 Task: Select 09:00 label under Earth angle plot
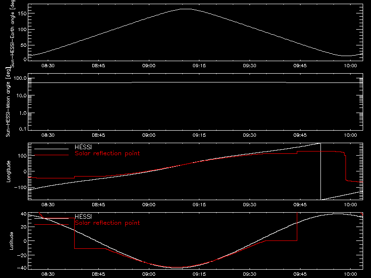[x=149, y=66]
